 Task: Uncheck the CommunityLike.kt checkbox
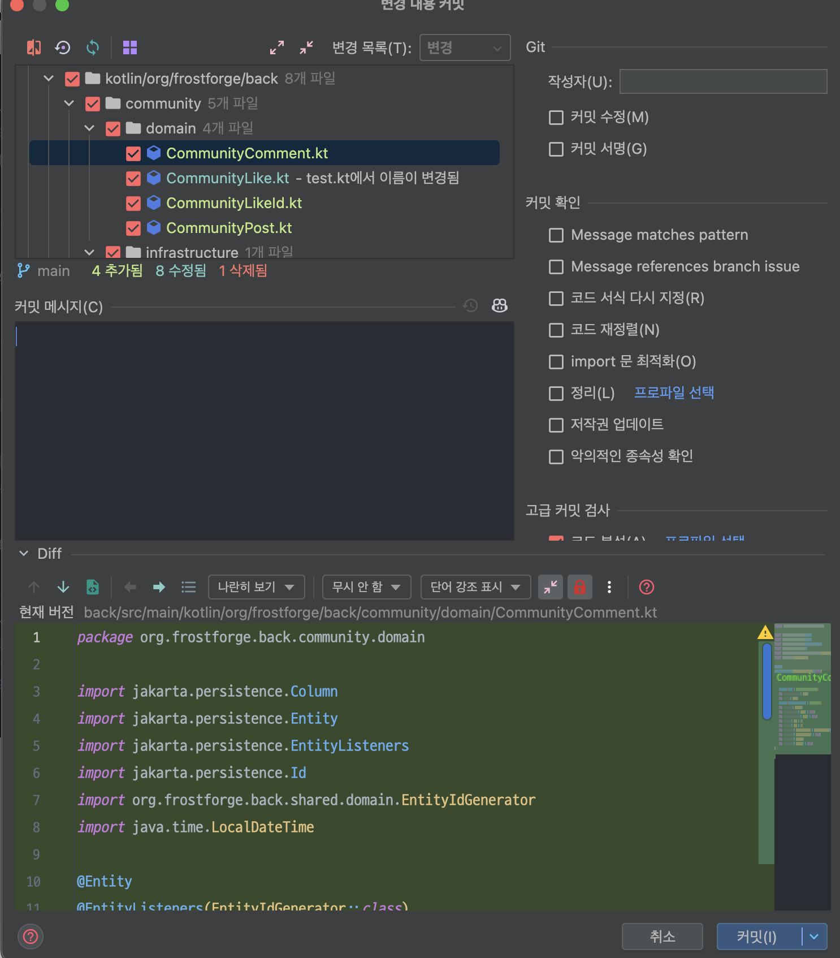pos(133,178)
